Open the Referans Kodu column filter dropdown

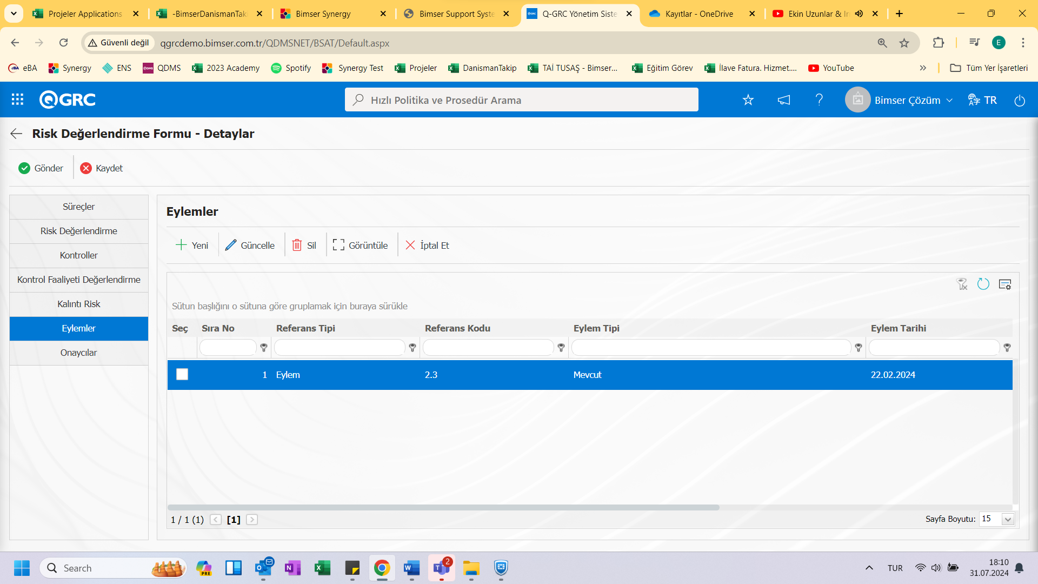tap(562, 347)
